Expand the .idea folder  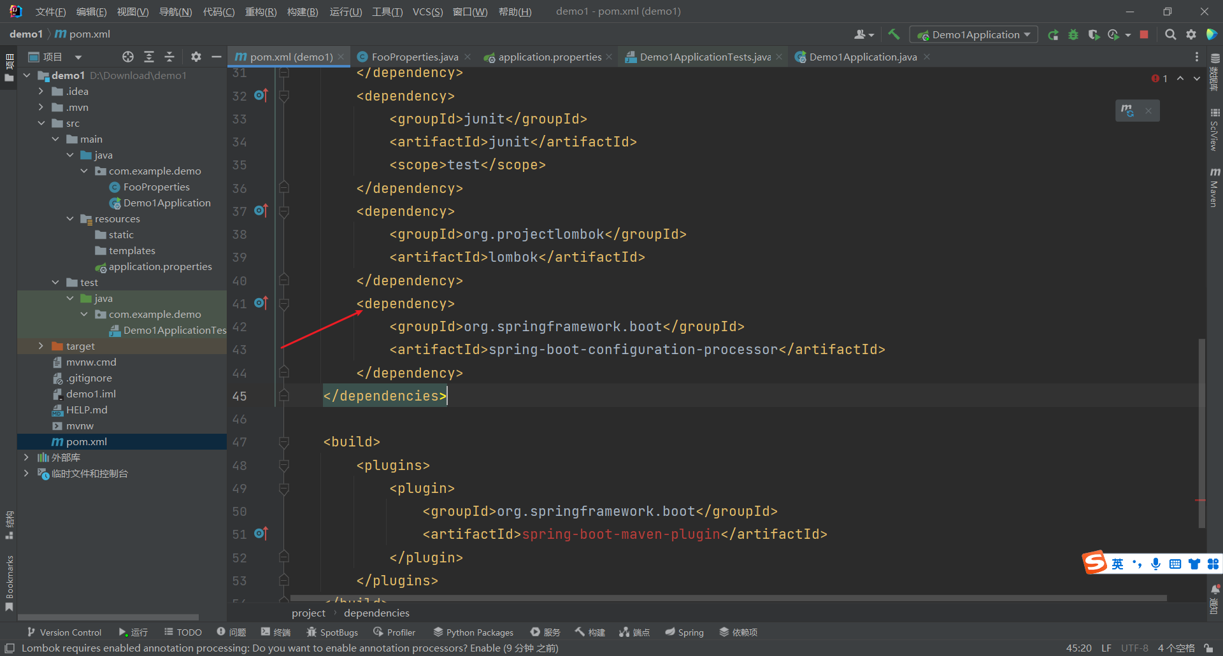(x=41, y=91)
